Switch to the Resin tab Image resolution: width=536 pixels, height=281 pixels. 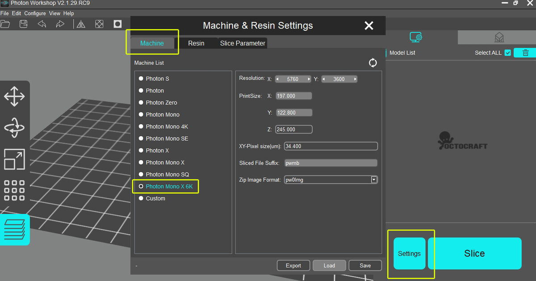[196, 43]
